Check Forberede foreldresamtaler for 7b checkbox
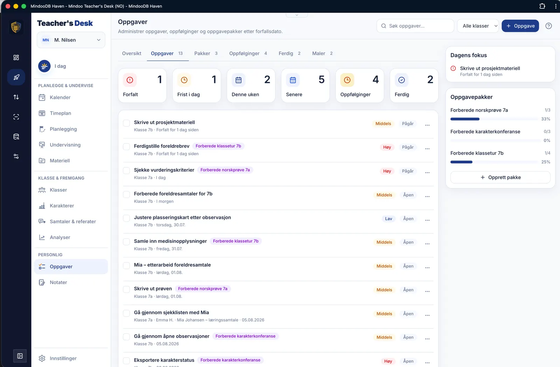Image resolution: width=560 pixels, height=367 pixels. pos(126,194)
